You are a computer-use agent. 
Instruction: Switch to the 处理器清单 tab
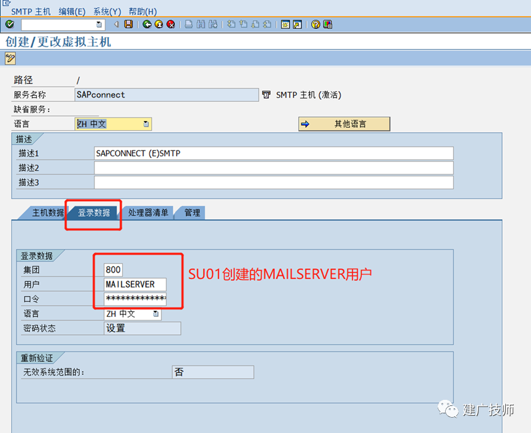148,213
